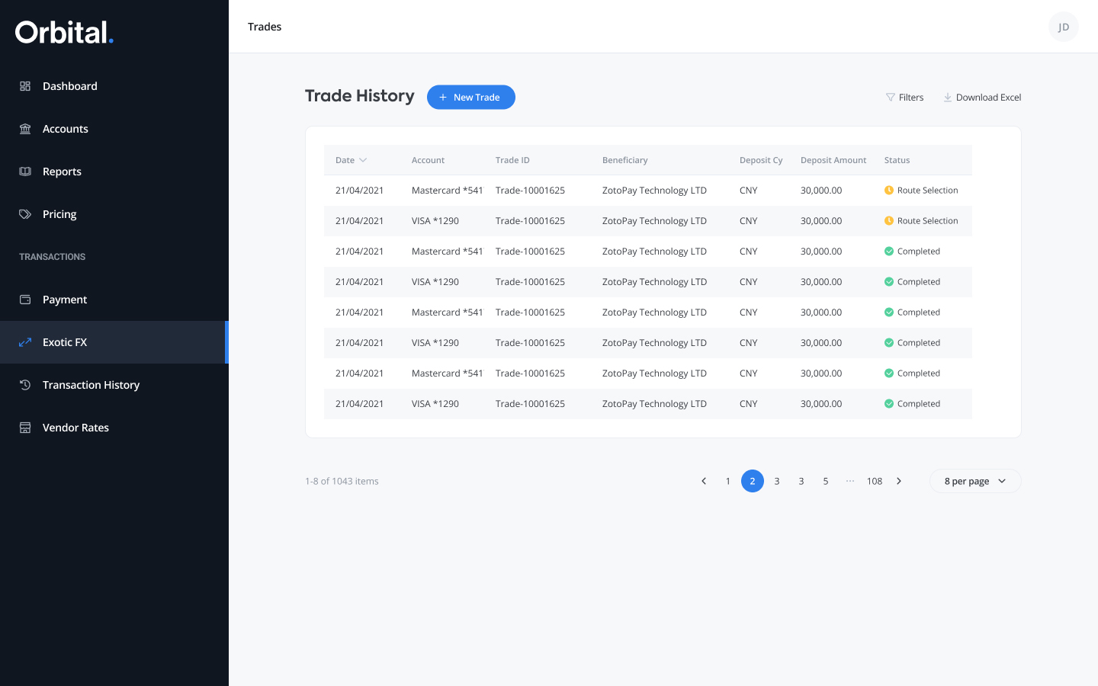The height and width of the screenshot is (686, 1098).
Task: Click the Pricing tag icon
Action: tap(25, 214)
